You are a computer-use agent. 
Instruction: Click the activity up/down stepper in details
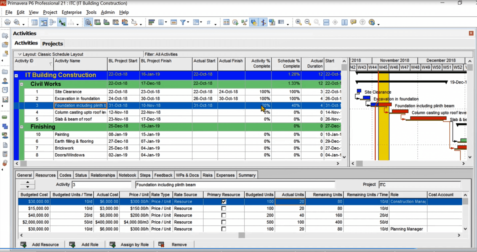28,185
